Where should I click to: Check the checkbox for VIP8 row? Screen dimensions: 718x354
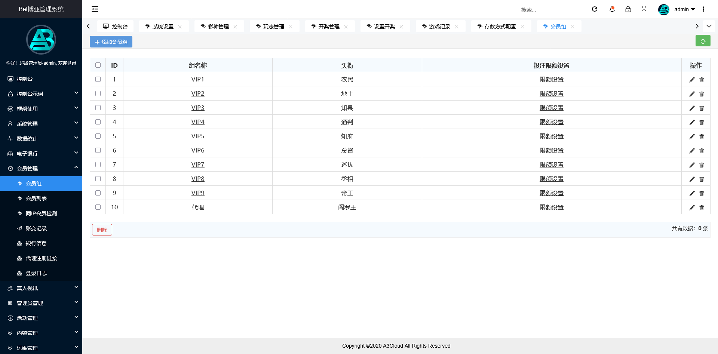pyautogui.click(x=98, y=179)
